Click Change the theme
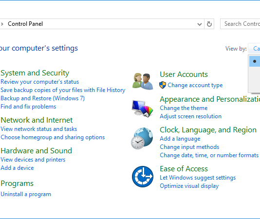Screen dimensions: 260x219 tap(184, 108)
